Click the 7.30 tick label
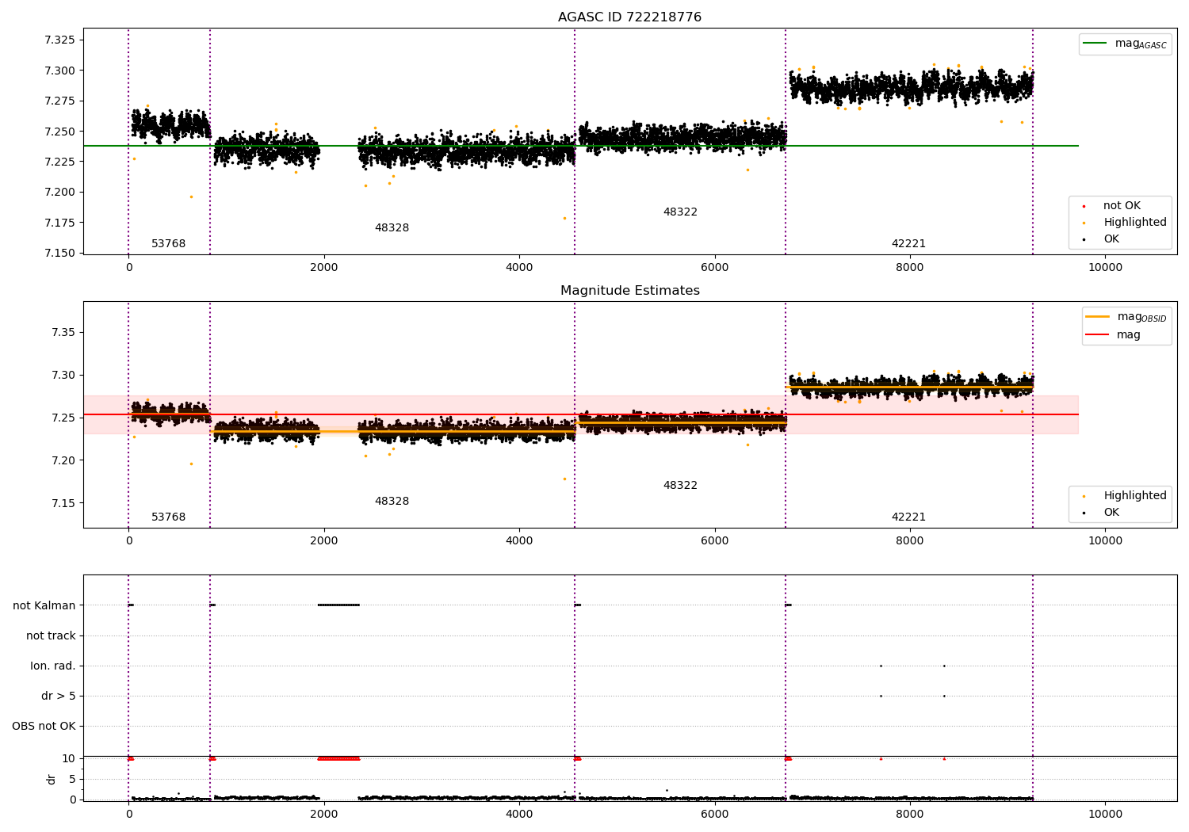This screenshot has height=832, width=1189. (x=63, y=376)
